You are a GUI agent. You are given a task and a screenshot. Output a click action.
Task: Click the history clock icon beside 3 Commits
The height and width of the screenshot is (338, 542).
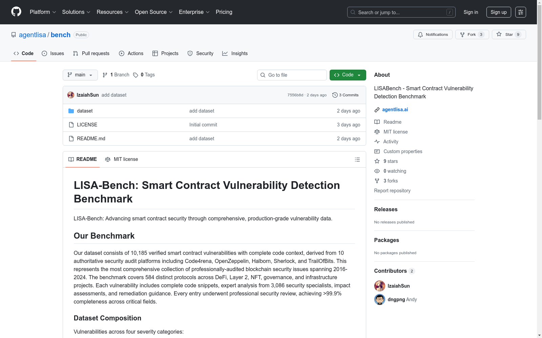point(335,95)
